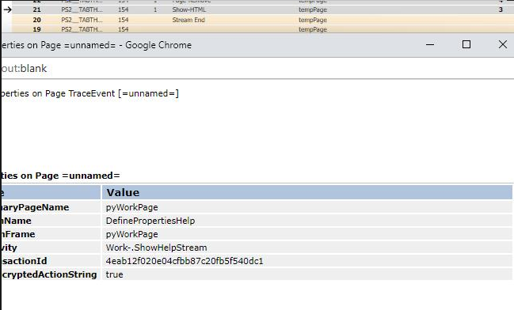Select the DefinePropertiesHelp value
Image resolution: width=514 pixels, height=310 pixels.
click(150, 221)
